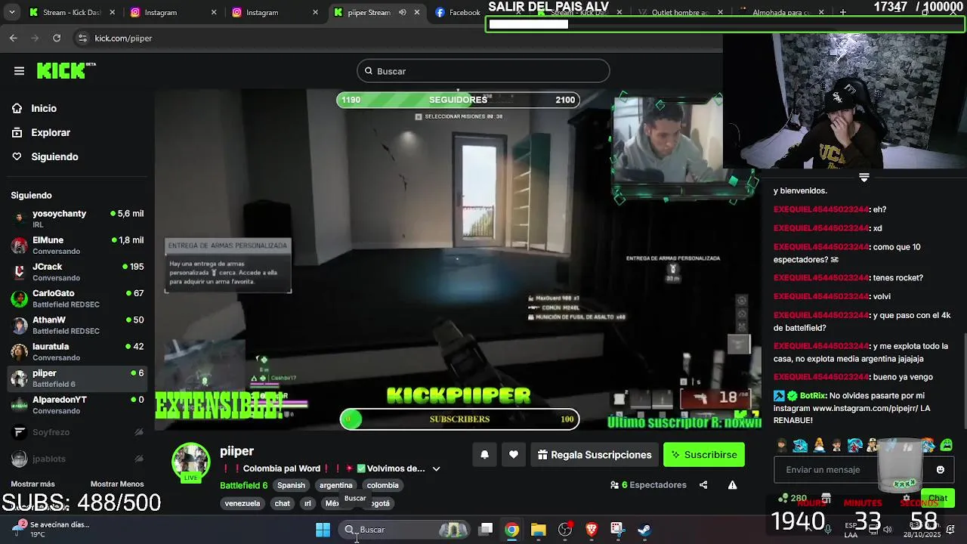Click the piiper channel name
Viewport: 967px width, 544px height.
point(236,451)
